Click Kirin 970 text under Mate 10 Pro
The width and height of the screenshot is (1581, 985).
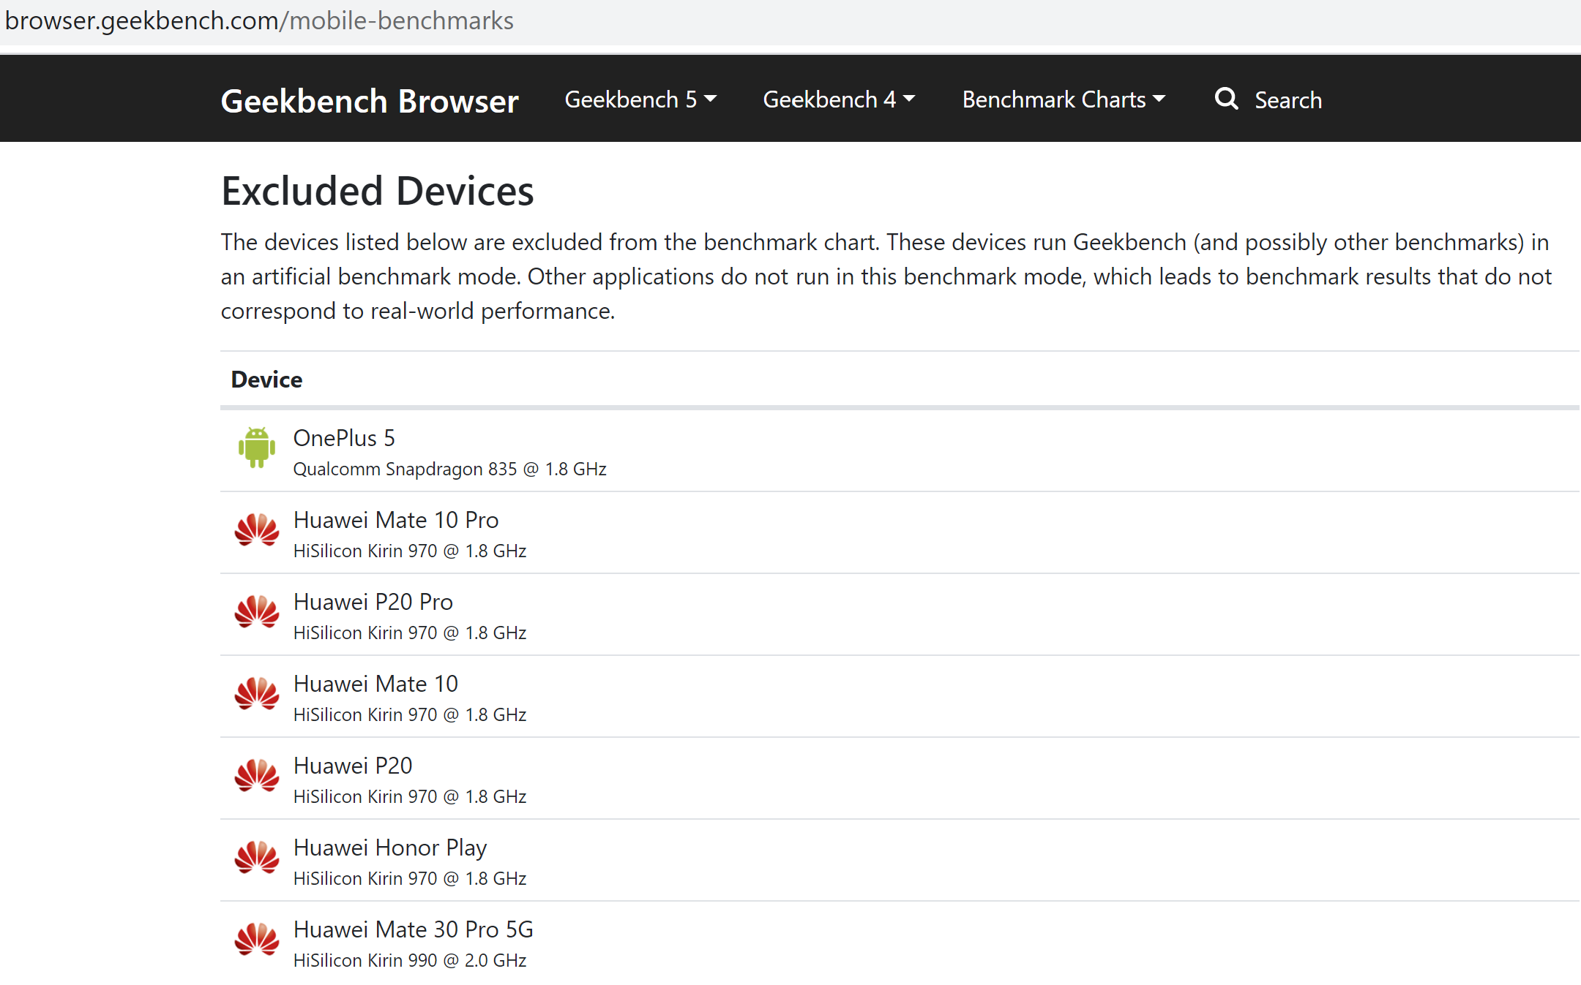pyautogui.click(x=410, y=551)
